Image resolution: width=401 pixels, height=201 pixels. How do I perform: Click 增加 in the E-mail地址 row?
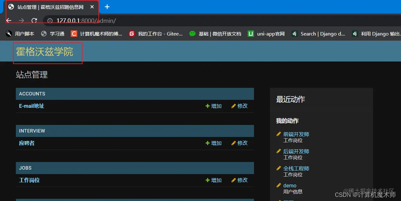click(214, 106)
